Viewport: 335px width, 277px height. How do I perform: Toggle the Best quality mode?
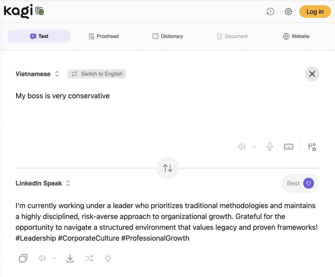[x=300, y=183]
